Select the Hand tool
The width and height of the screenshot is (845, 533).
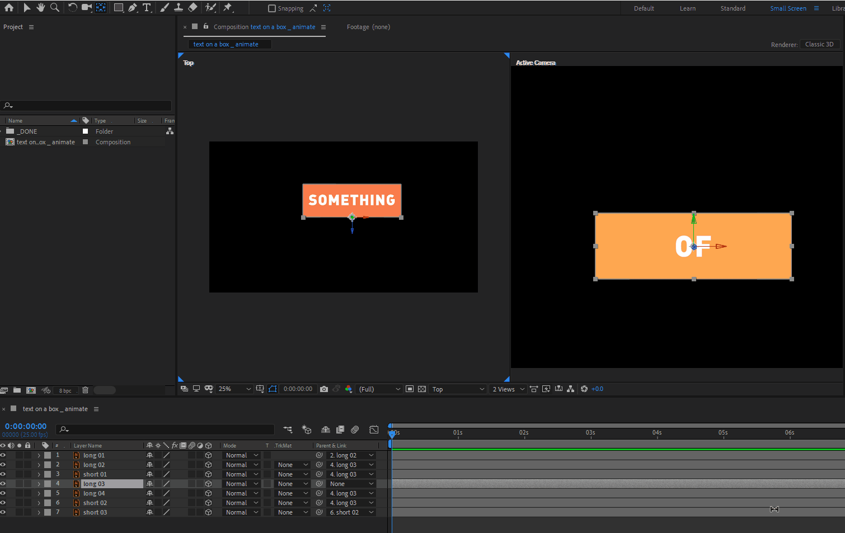(x=41, y=8)
